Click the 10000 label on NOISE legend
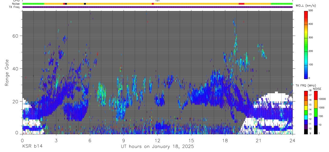329x152 pixels. click(x=322, y=99)
